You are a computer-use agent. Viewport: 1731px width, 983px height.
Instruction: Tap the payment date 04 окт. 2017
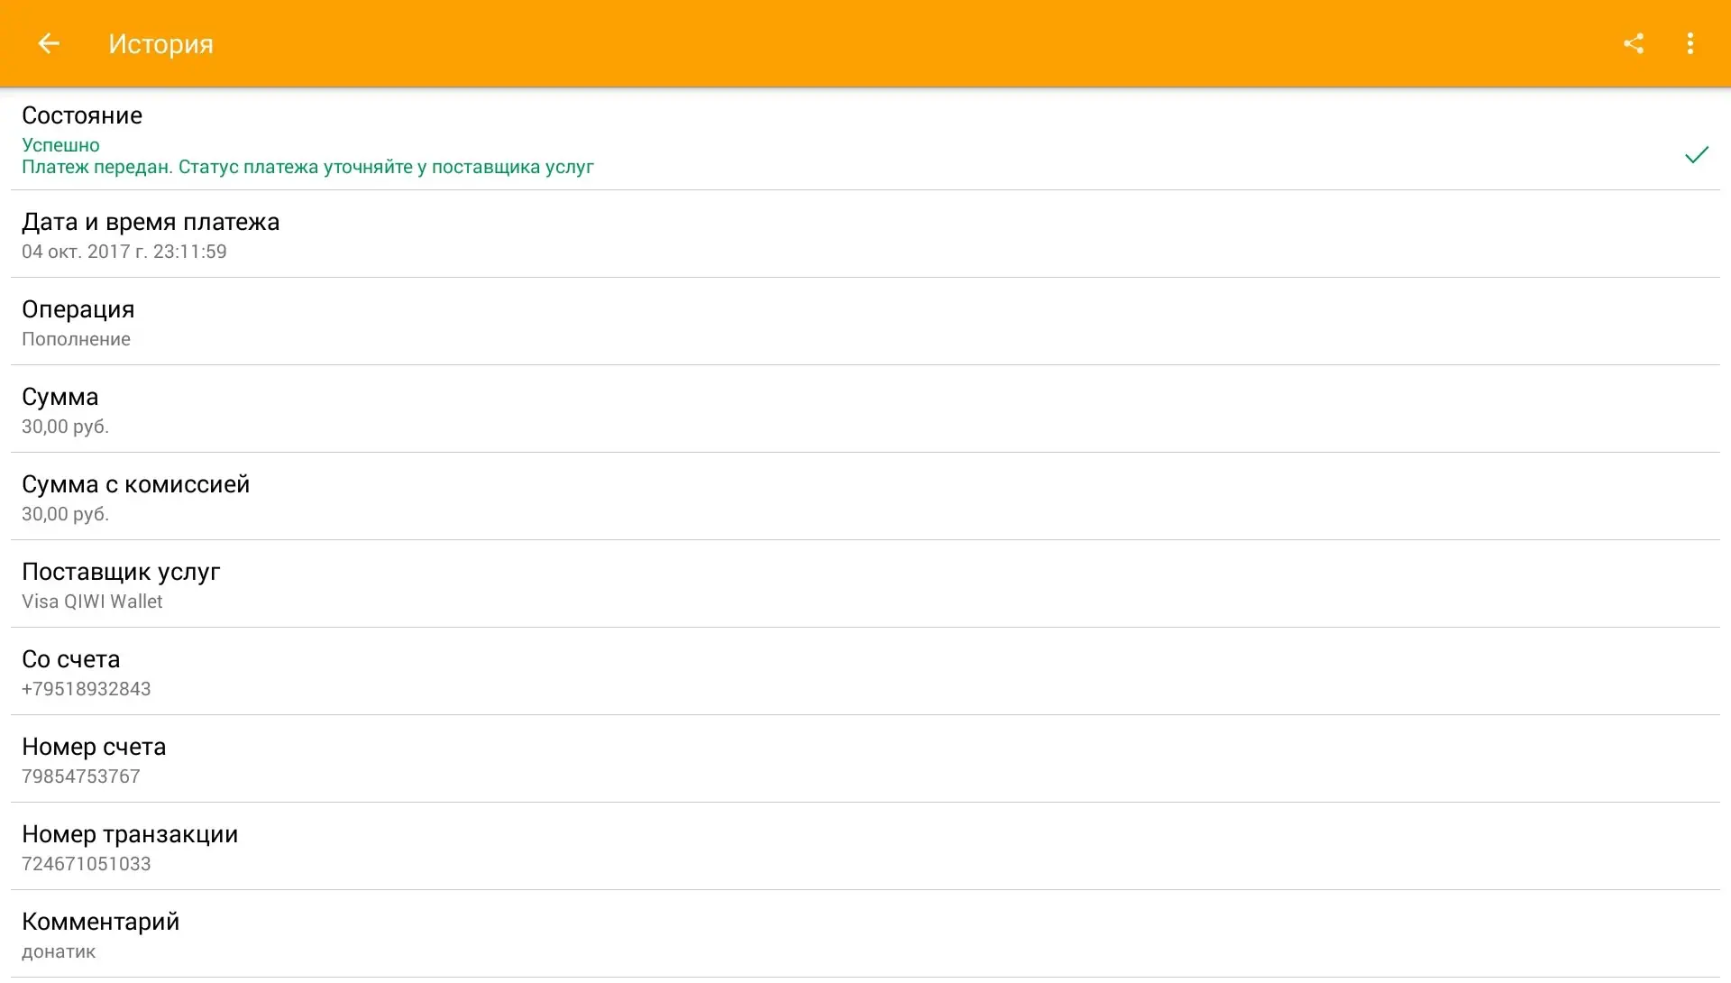click(x=124, y=252)
